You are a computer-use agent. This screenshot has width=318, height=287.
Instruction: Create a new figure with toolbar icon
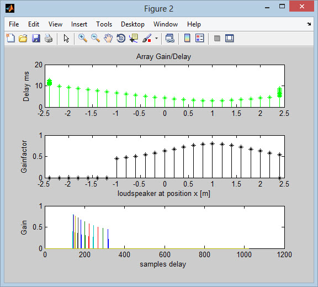click(10, 38)
